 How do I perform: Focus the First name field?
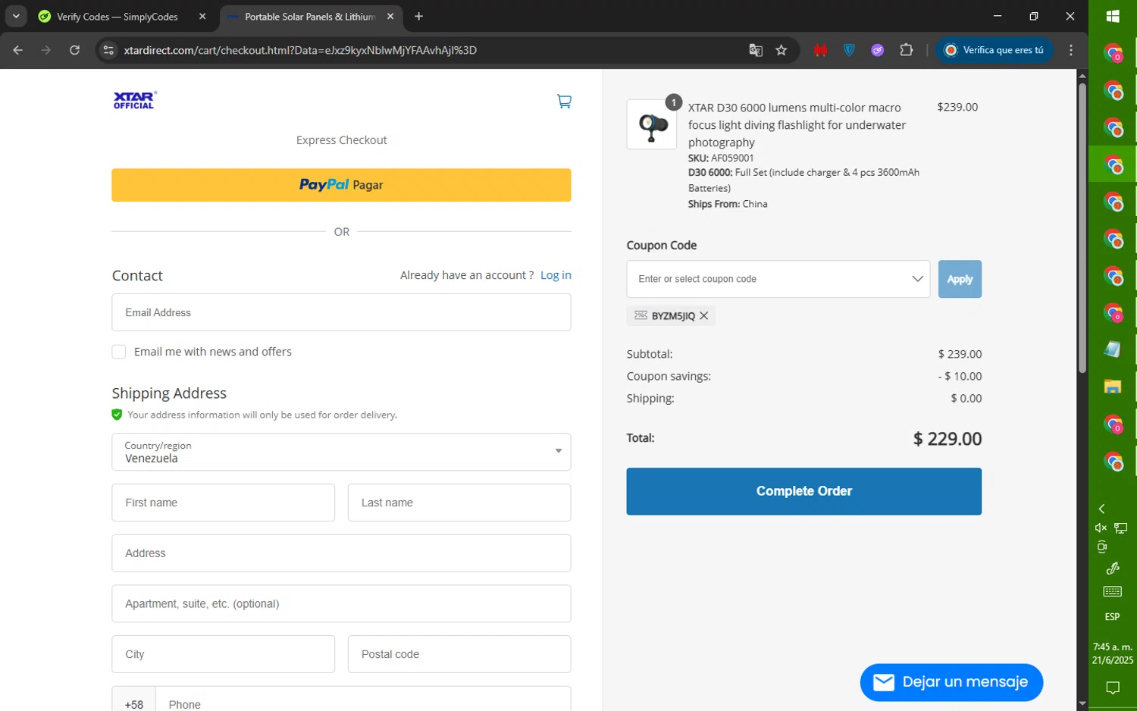(223, 503)
